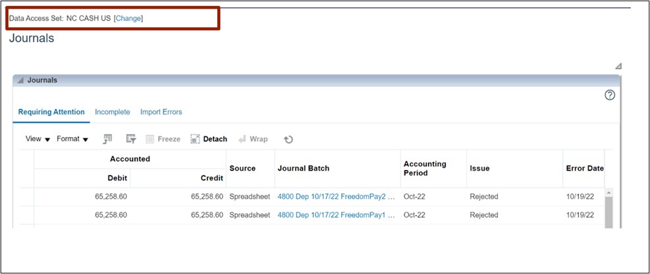The width and height of the screenshot is (650, 274).
Task: Click the Query By Example filter icon
Action: tap(131, 139)
